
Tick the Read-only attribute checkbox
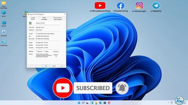pyautogui.click(x=36, y=52)
